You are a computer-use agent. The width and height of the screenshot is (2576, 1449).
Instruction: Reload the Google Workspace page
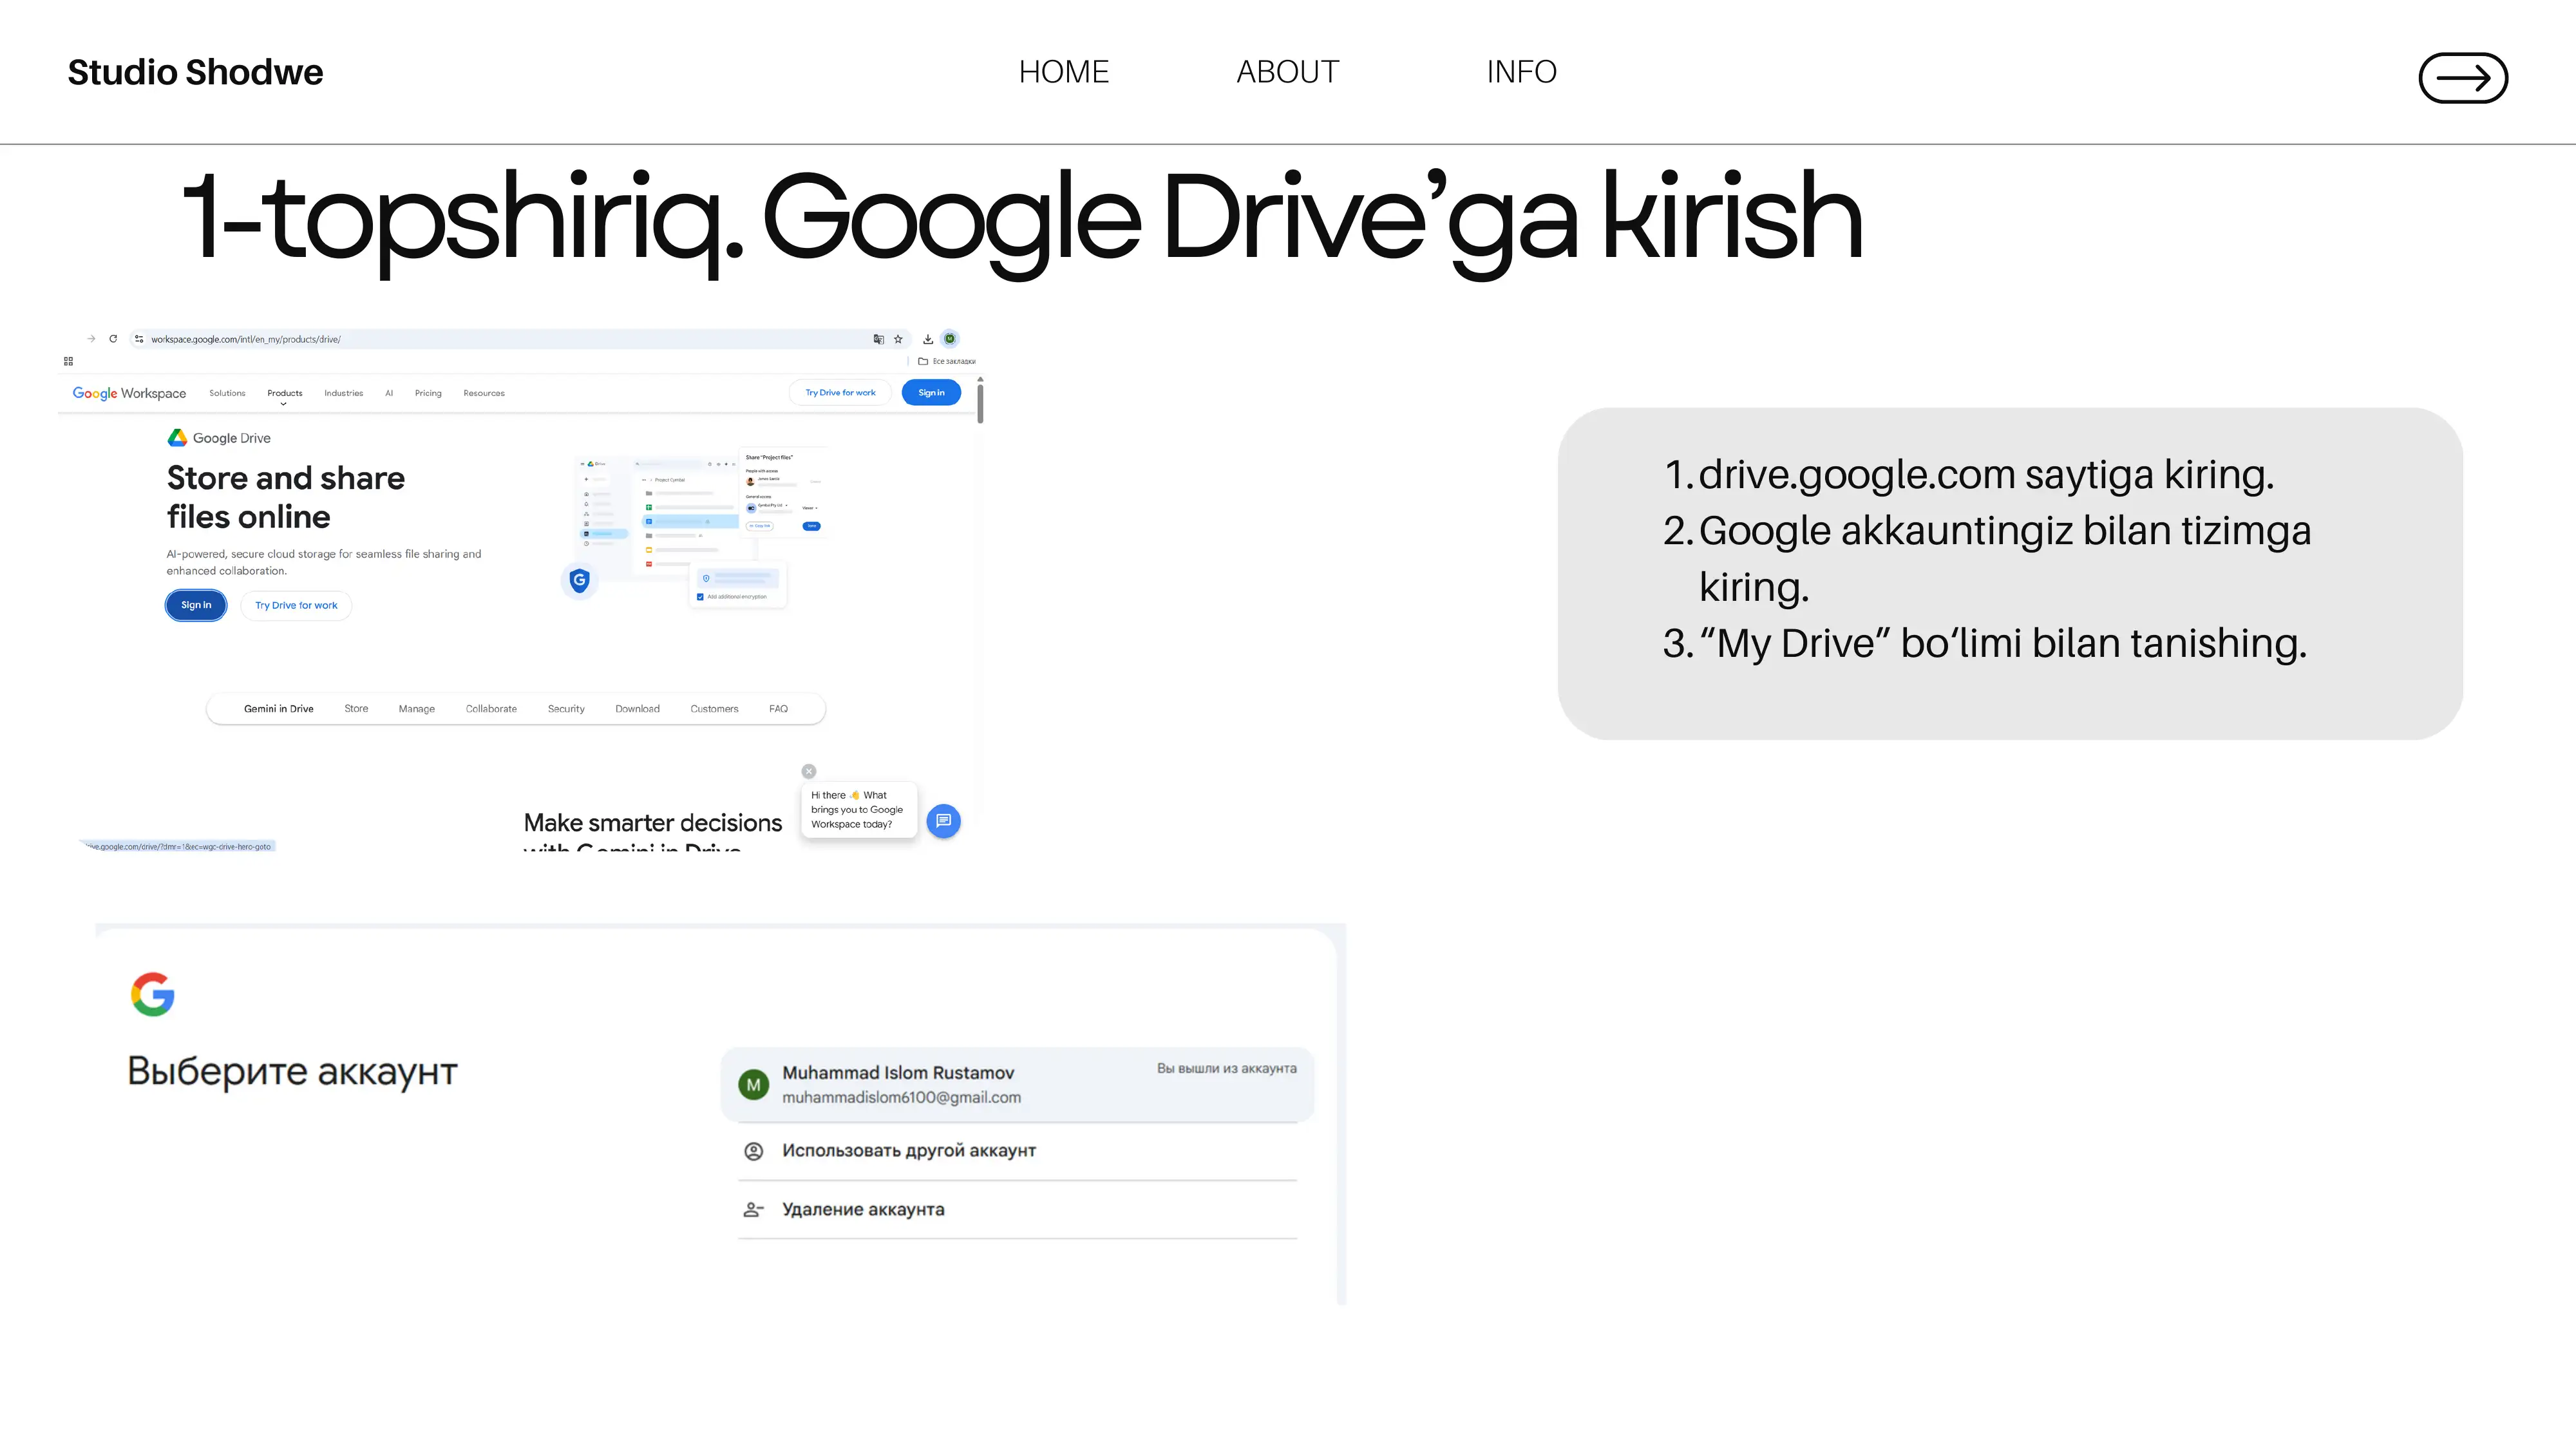coord(113,339)
